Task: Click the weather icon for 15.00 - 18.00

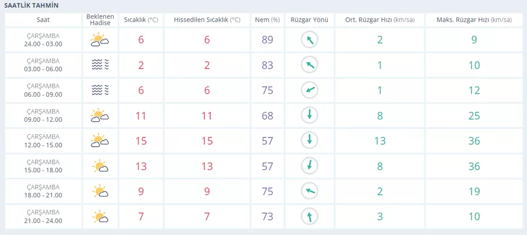Action: (x=100, y=166)
